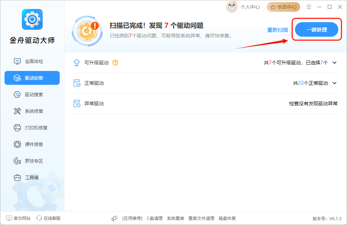Open 系统修复 in sidebar
Image resolution: width=347 pixels, height=225 pixels.
tap(32, 111)
